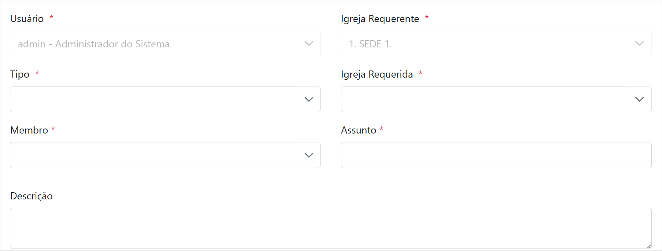Focus the Assunto text input
Screen dimensions: 662x251
tap(496, 155)
